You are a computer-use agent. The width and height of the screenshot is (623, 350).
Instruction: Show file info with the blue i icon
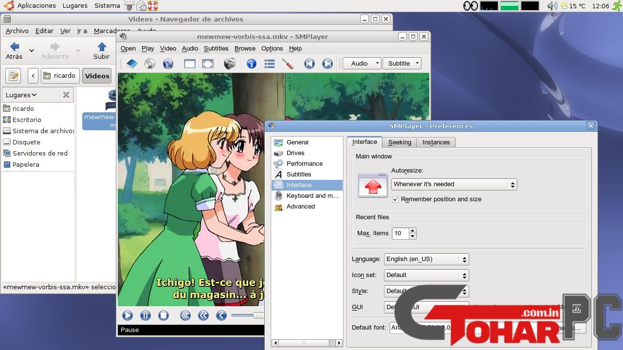252,64
